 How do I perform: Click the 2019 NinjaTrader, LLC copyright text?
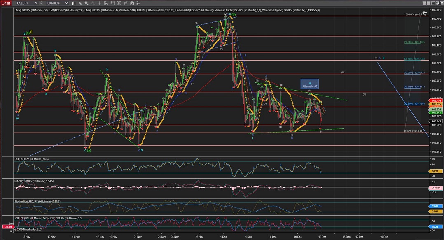point(28,229)
